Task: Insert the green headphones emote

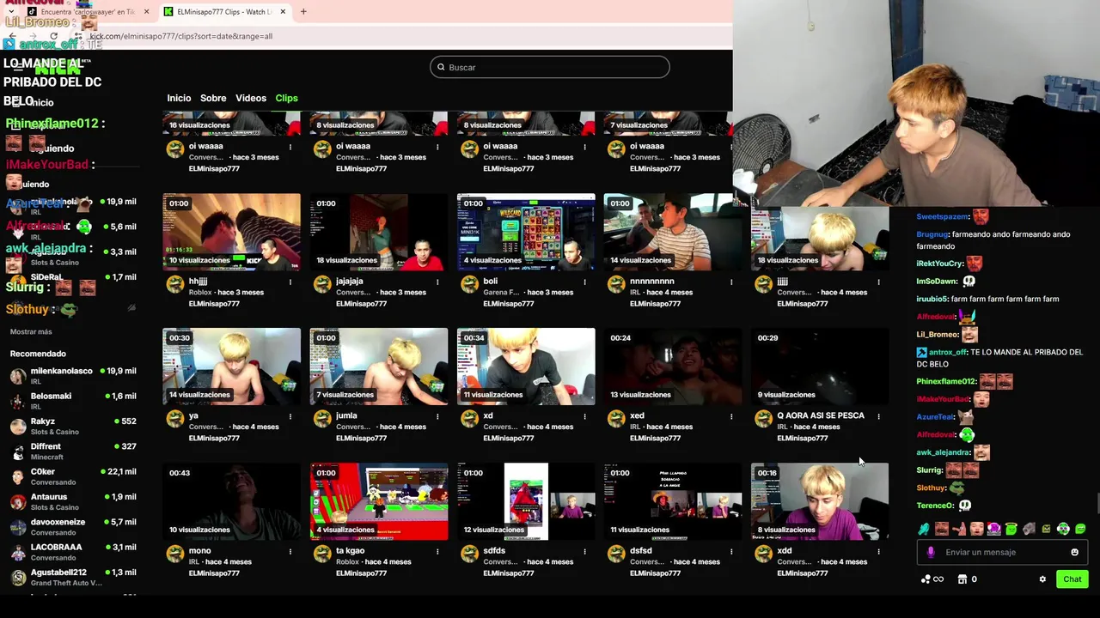Action: click(1063, 529)
